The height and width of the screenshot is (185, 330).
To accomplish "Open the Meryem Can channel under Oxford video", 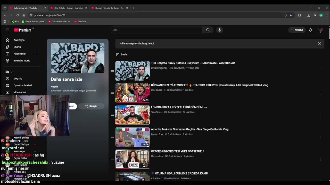I will click(157, 156).
